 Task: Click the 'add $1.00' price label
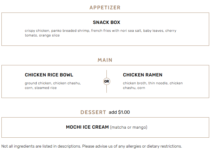tap(119, 112)
